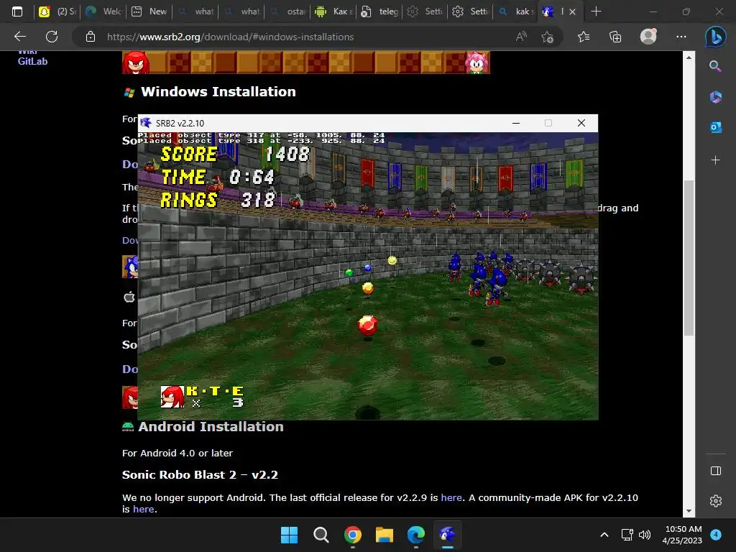View site information lock icon
The image size is (736, 552).
point(91,37)
